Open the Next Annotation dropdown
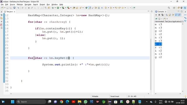This screenshot has width=187, height=105. (x=108, y=8)
